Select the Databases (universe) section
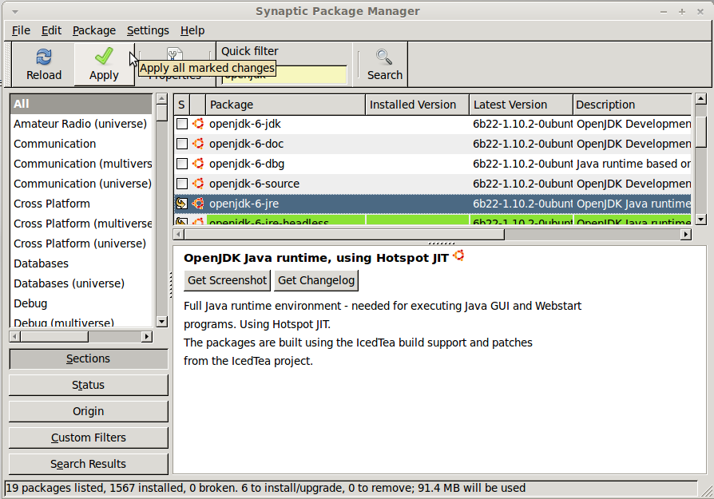 (81, 283)
